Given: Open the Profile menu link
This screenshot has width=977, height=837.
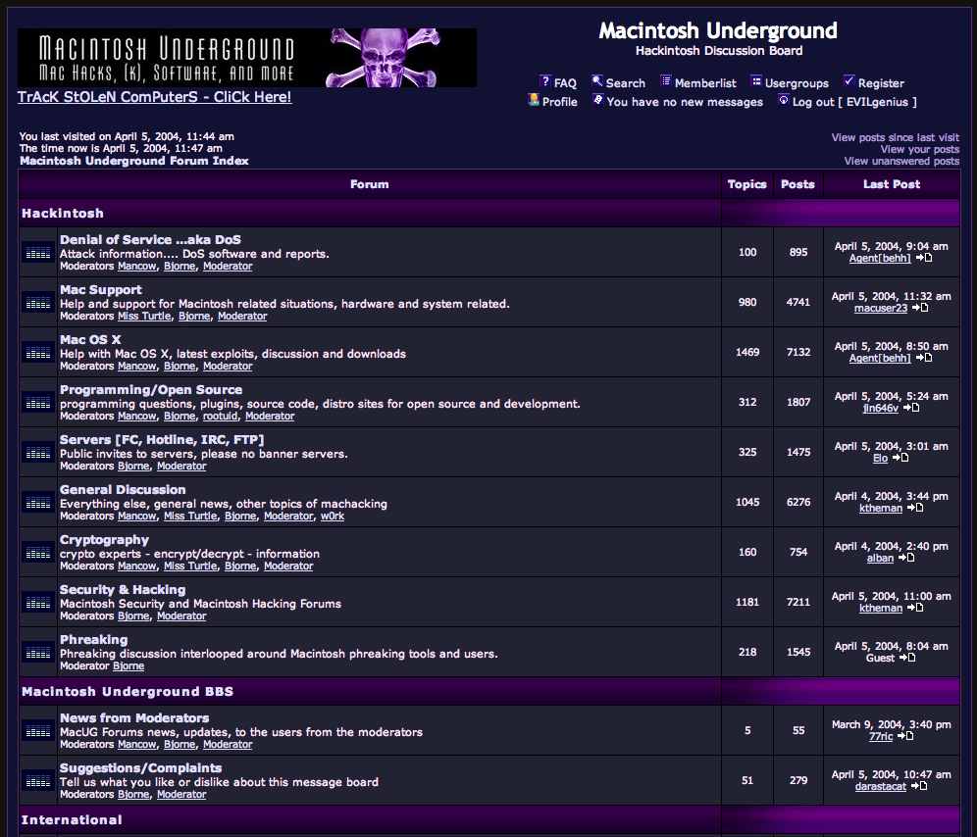Looking at the screenshot, I should [x=559, y=102].
